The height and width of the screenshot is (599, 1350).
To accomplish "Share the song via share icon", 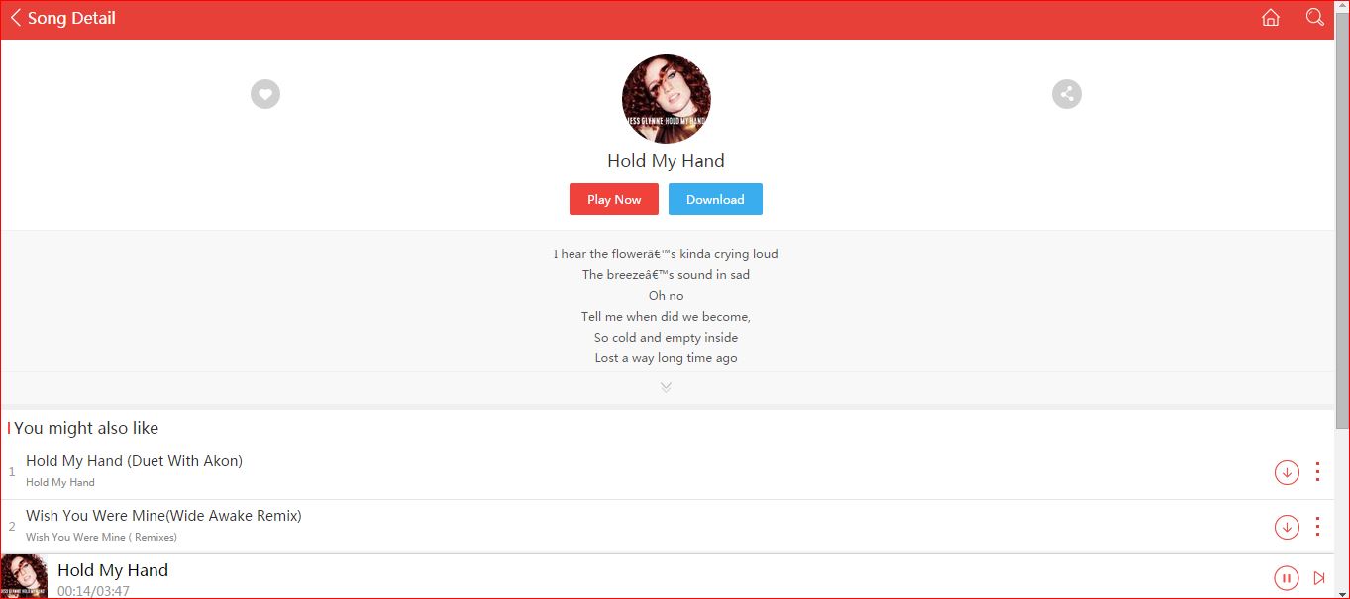I will (1067, 94).
